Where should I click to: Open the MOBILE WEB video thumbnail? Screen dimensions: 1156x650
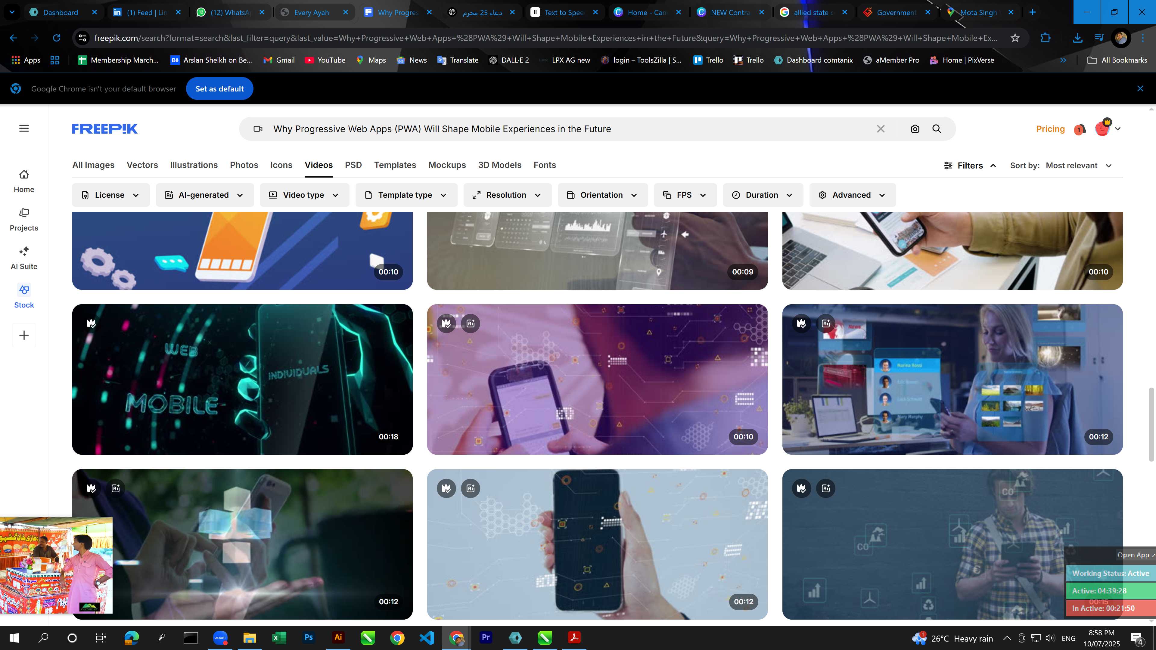pos(242,379)
